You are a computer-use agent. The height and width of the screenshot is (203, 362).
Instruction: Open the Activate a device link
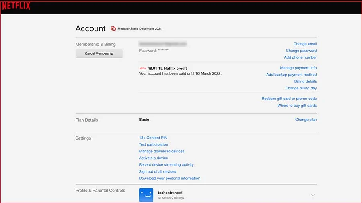(x=153, y=158)
